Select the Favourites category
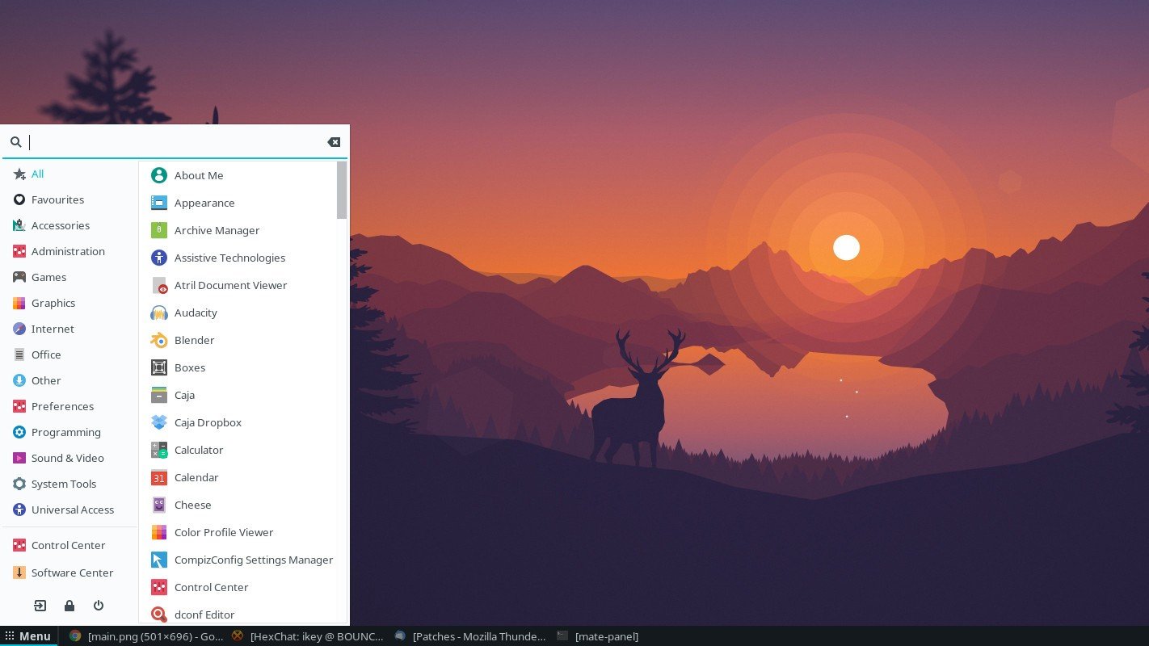The height and width of the screenshot is (646, 1149). click(57, 199)
